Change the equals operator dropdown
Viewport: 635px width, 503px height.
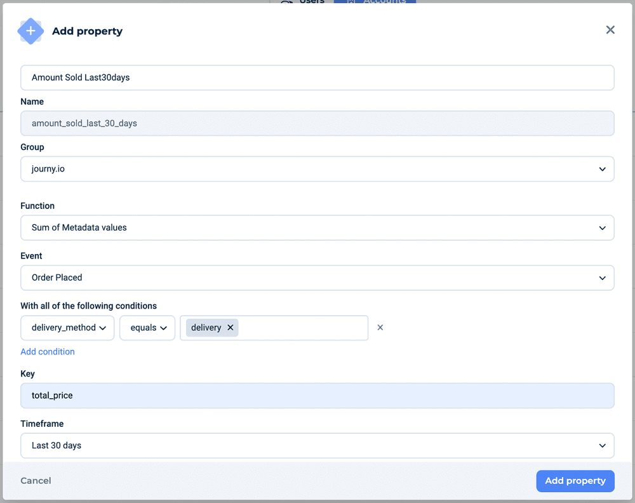click(x=147, y=328)
